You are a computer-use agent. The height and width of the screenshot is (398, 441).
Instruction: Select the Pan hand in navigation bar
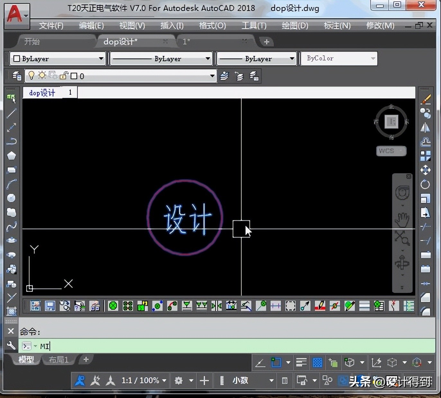coord(402,220)
